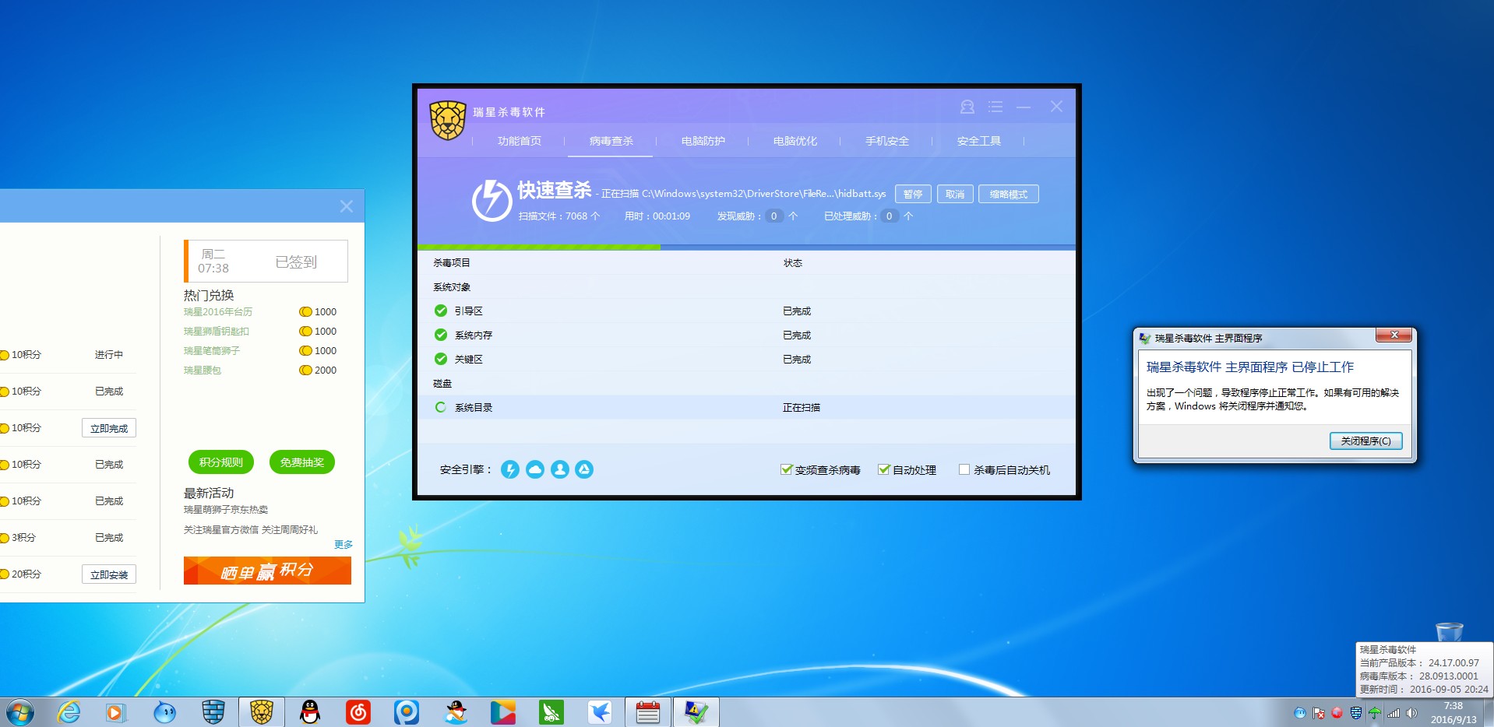Open the blue bird app on taskbar

(600, 712)
